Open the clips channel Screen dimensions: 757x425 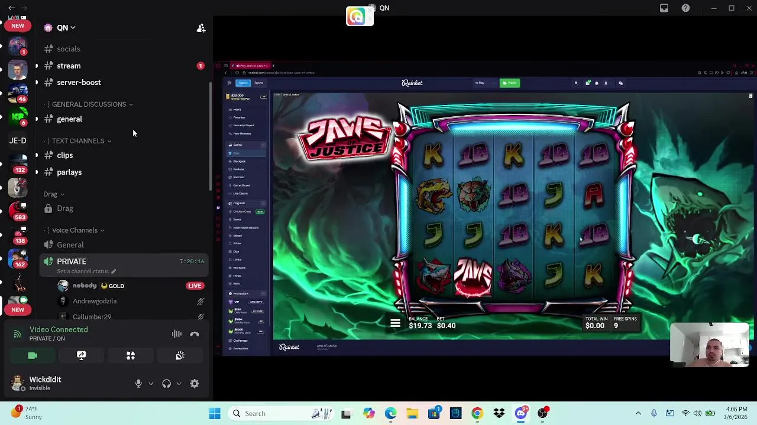click(x=123, y=155)
